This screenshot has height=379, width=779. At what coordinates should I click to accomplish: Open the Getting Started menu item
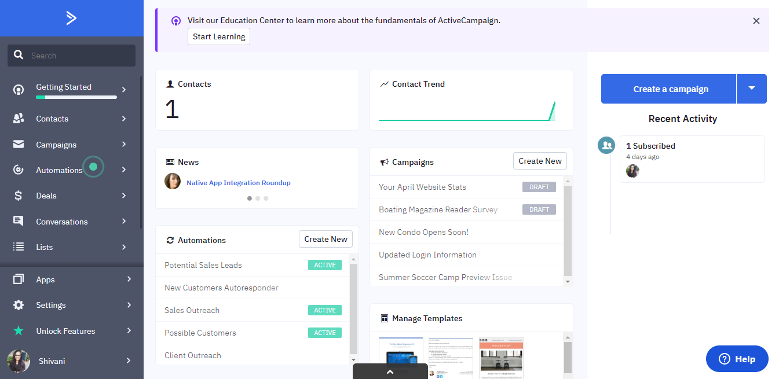64,87
